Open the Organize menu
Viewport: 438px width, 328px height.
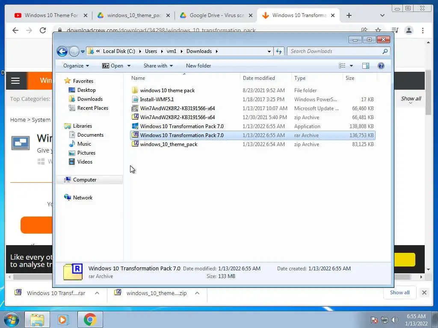click(76, 66)
